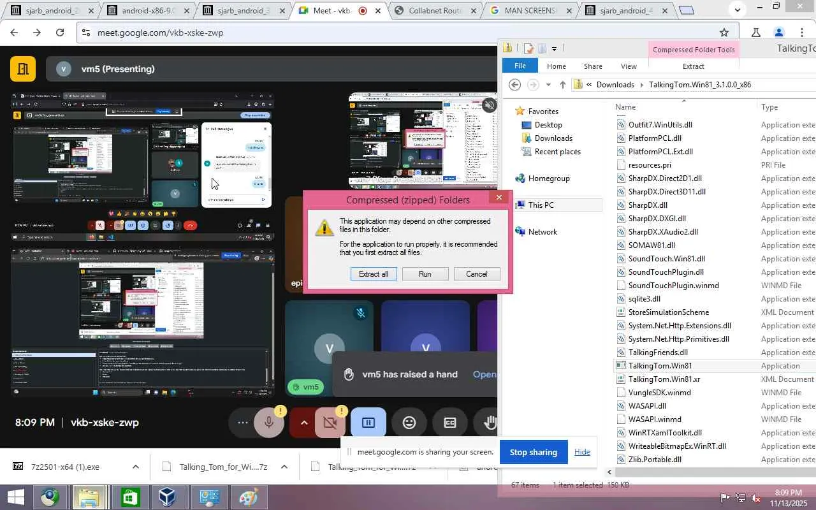Toggle captions with the CC button
The image size is (816, 510).
[450, 423]
